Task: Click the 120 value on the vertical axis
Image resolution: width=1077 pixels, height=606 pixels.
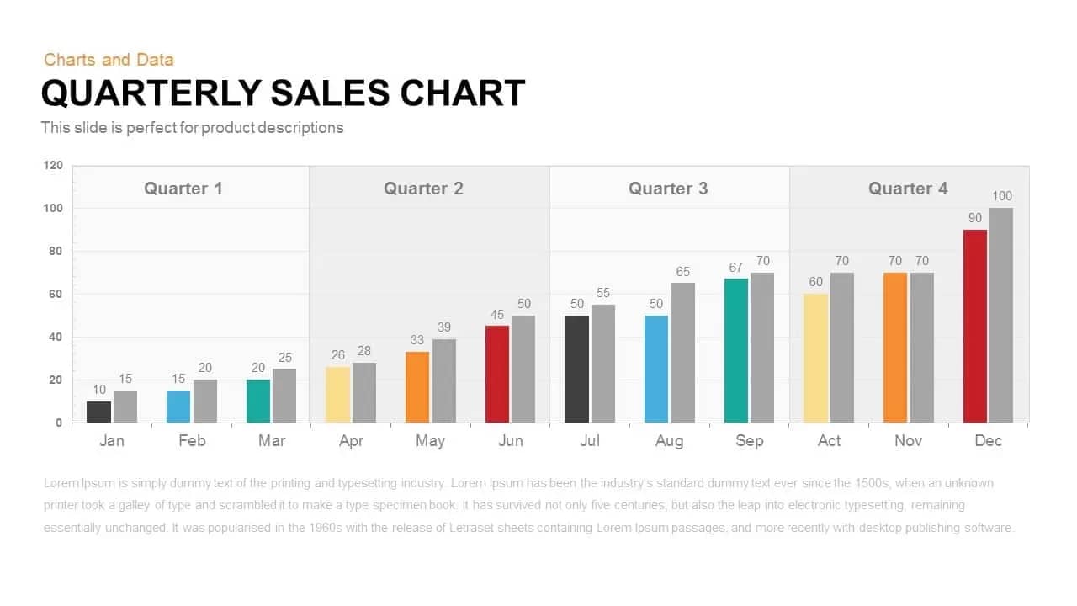Action: click(x=53, y=166)
